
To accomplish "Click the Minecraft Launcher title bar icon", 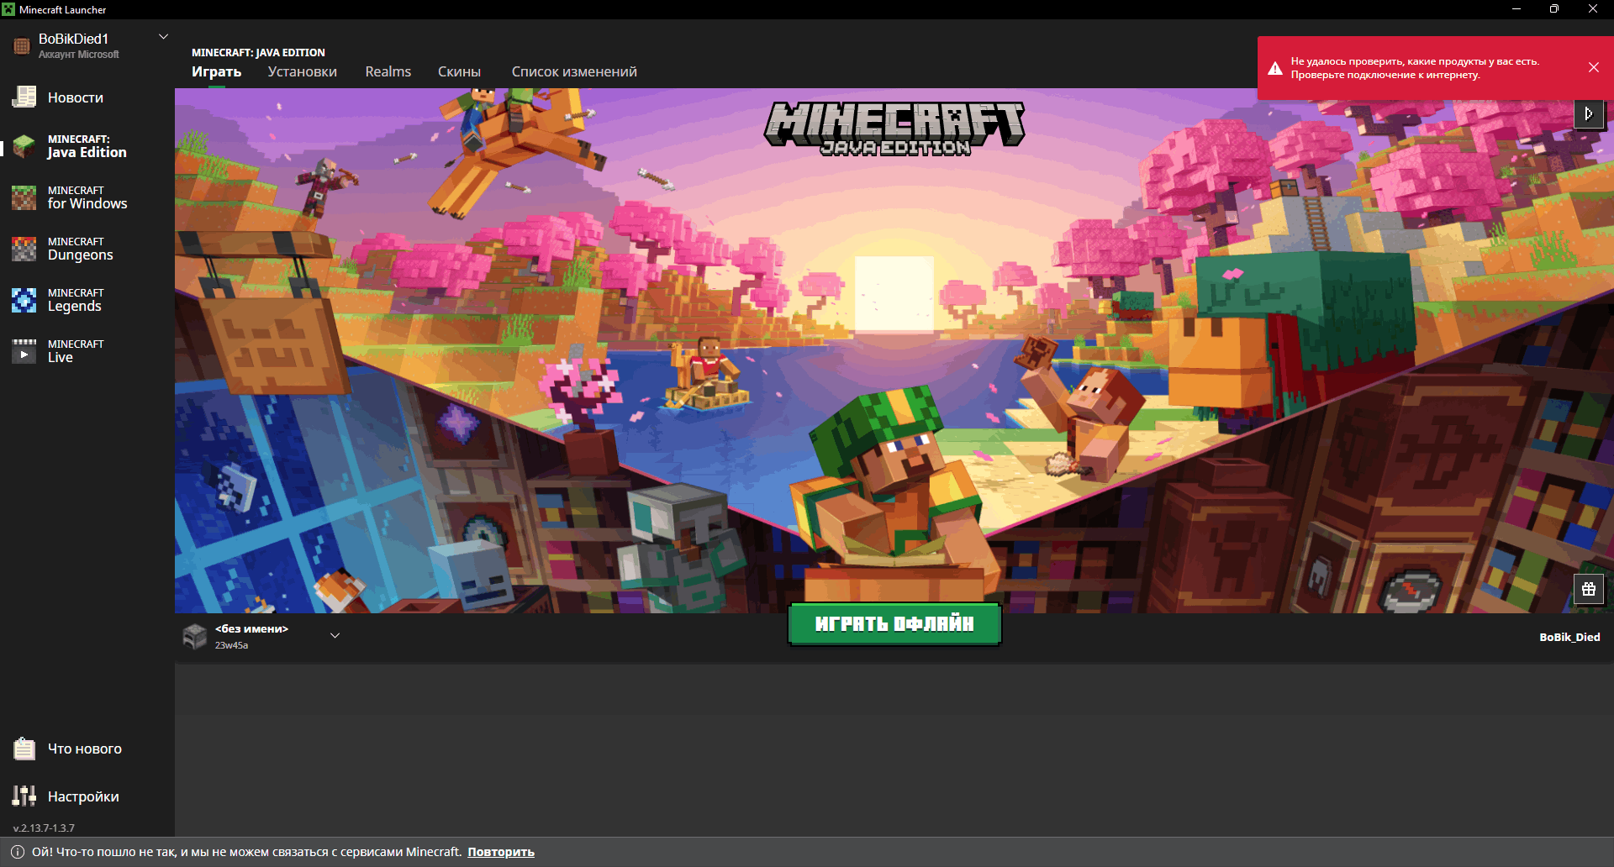I will coord(8,9).
